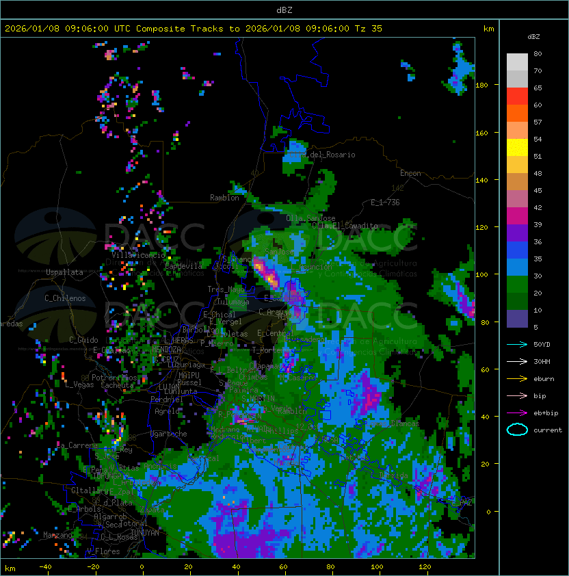Select the bright green 30 dBZ color band
Viewport: 569px width, 576px height.
pyautogui.click(x=517, y=285)
